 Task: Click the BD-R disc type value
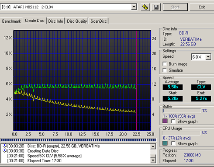(183, 33)
